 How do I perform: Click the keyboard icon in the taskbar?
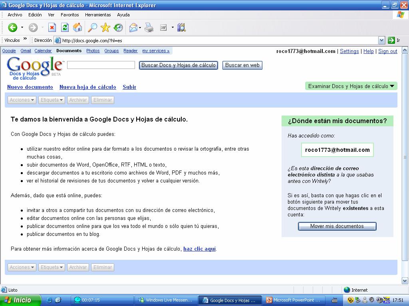tap(335, 300)
